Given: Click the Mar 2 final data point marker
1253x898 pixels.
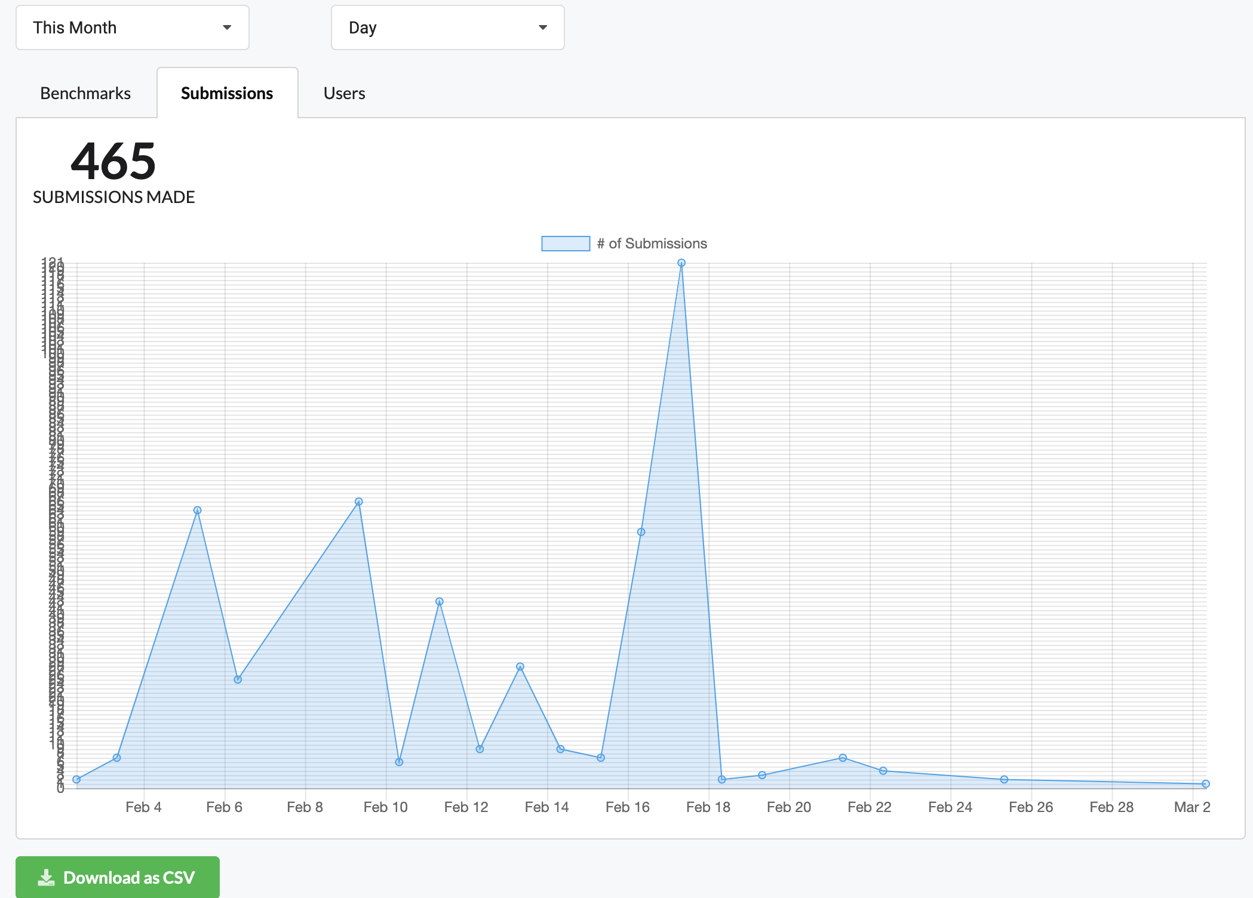Looking at the screenshot, I should (x=1205, y=783).
